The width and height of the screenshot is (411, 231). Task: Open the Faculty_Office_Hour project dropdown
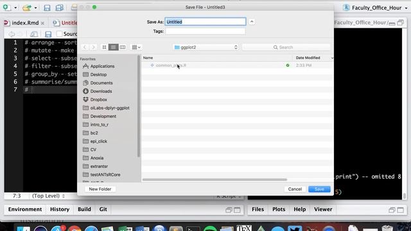(x=377, y=8)
